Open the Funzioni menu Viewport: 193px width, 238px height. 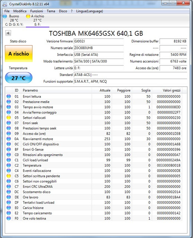click(x=36, y=11)
